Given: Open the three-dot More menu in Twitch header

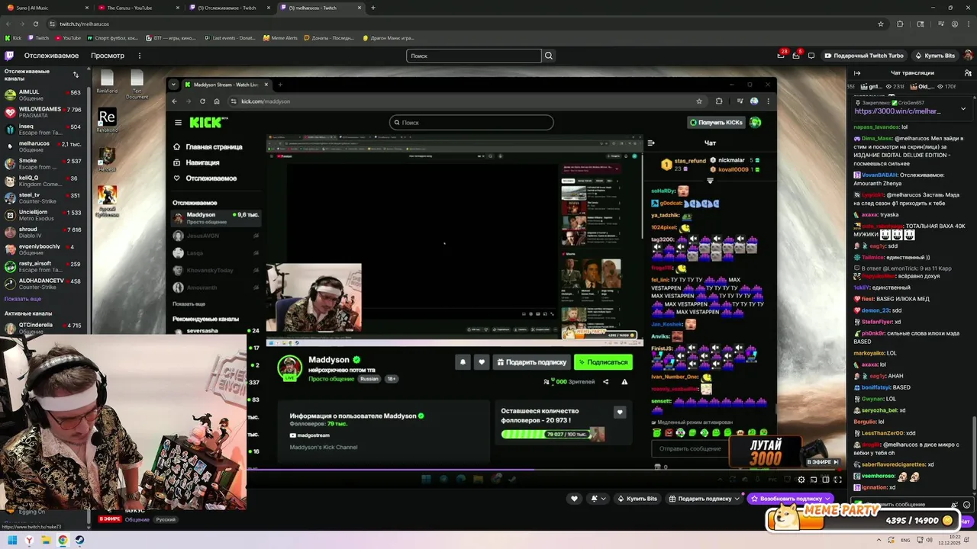Looking at the screenshot, I should [x=139, y=56].
